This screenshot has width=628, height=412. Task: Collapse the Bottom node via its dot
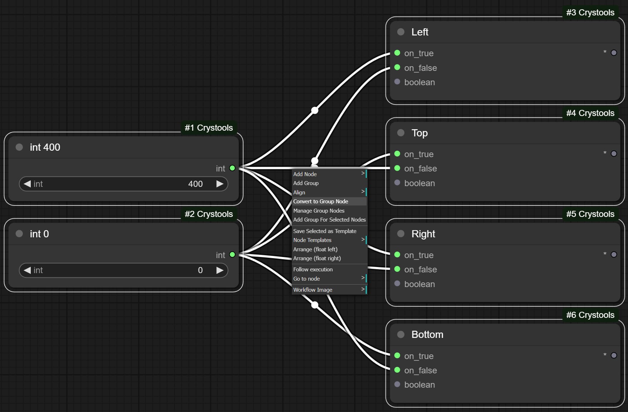click(401, 334)
